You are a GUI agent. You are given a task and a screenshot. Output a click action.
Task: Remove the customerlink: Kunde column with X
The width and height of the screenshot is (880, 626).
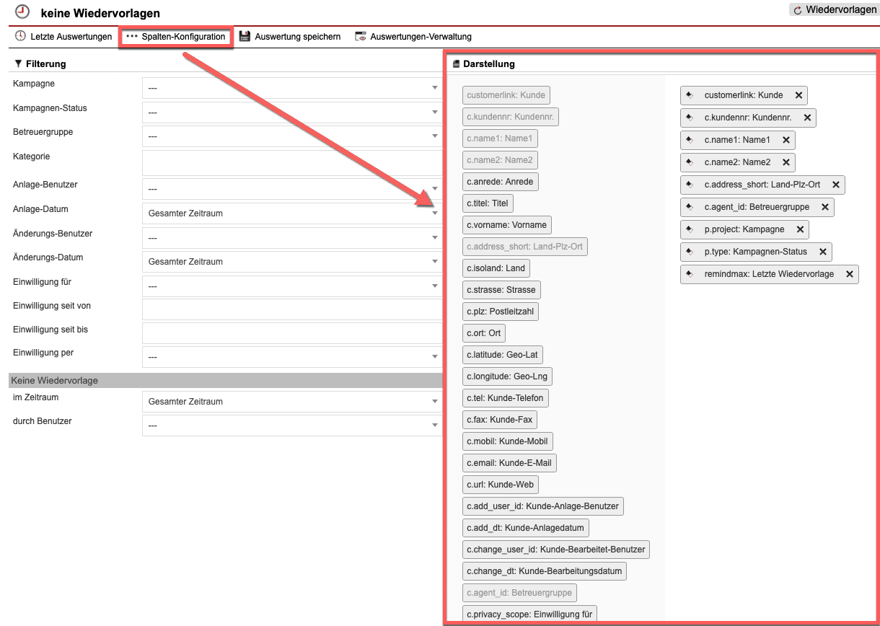(x=798, y=95)
